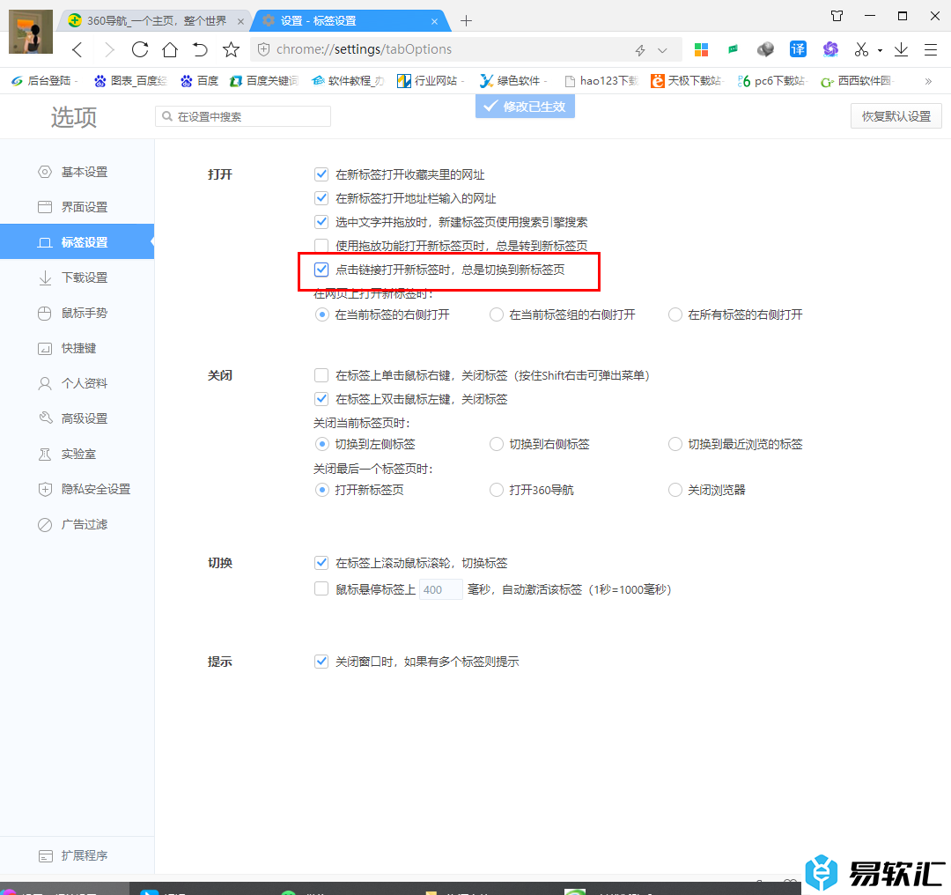The image size is (951, 895).
Task: Focus the 在设置中搜索 search field
Action: coord(243,116)
